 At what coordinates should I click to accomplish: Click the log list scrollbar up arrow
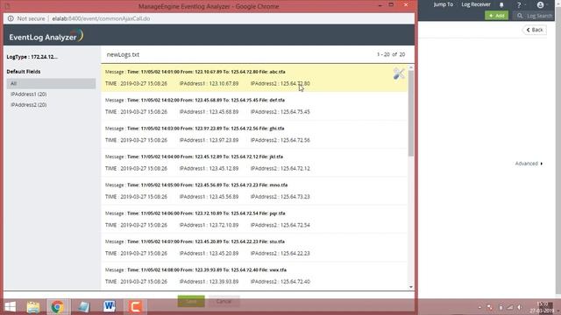pyautogui.click(x=411, y=67)
